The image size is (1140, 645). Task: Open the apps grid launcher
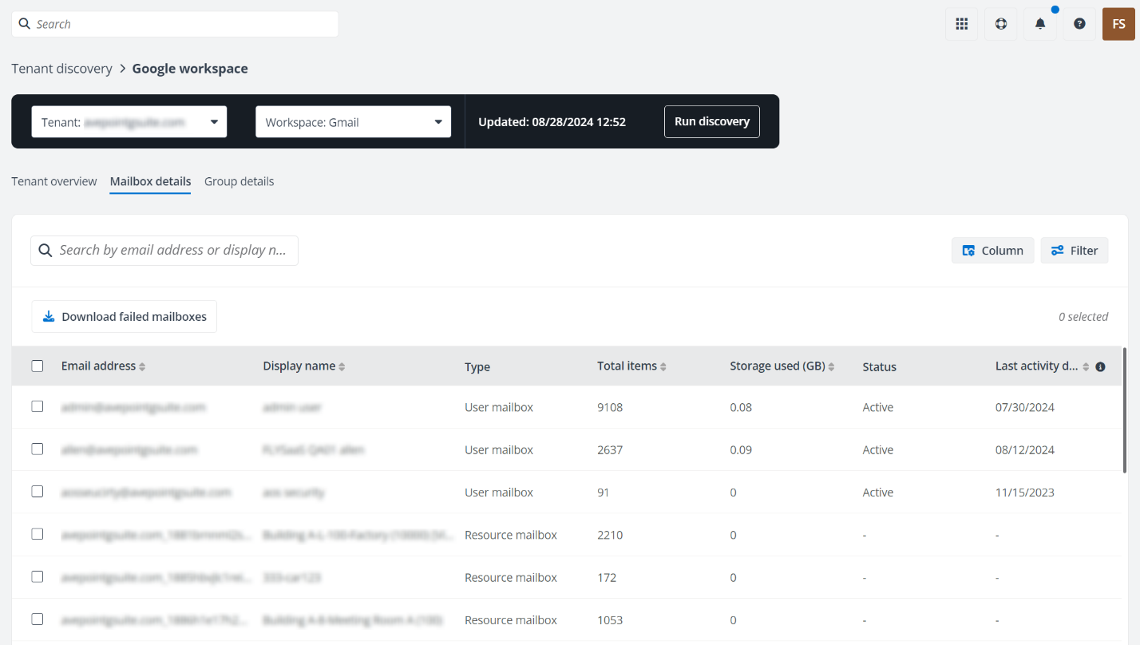click(961, 24)
